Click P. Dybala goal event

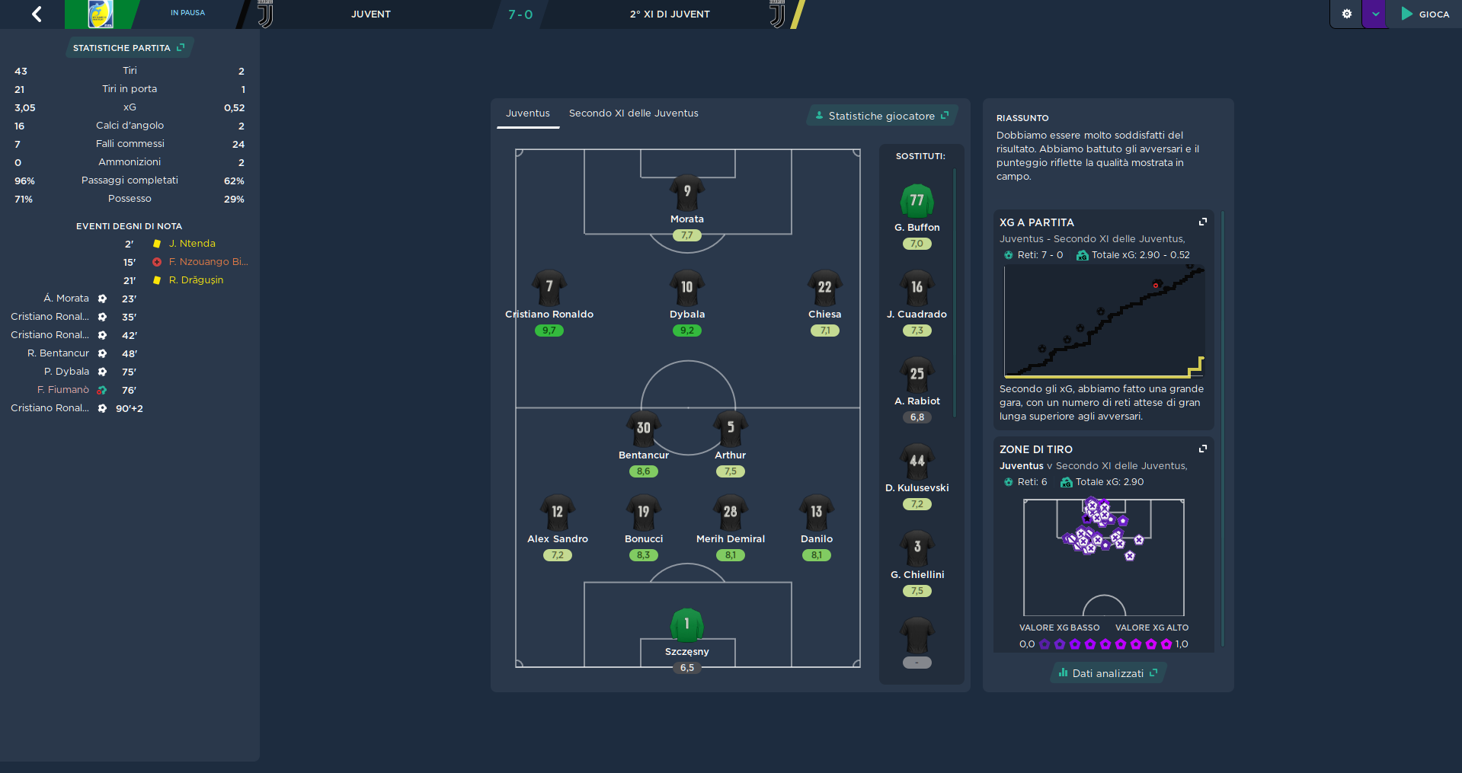(x=66, y=372)
